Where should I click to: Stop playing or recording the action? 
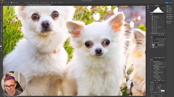point(153,81)
